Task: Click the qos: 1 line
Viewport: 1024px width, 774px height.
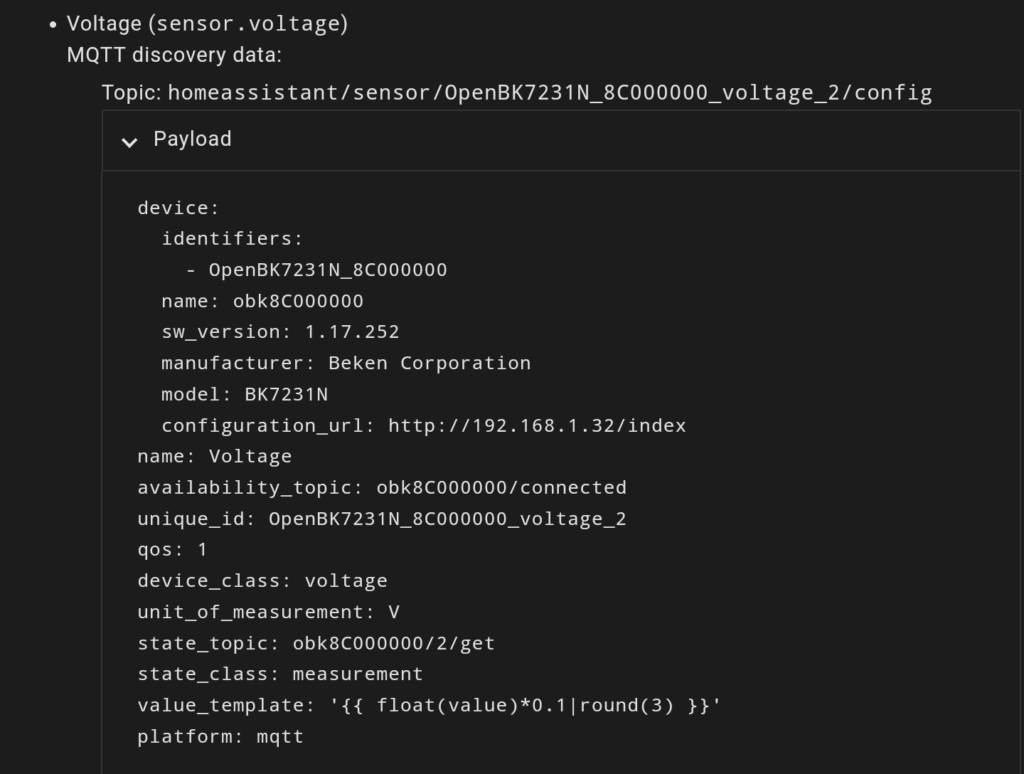Action: coord(172,549)
